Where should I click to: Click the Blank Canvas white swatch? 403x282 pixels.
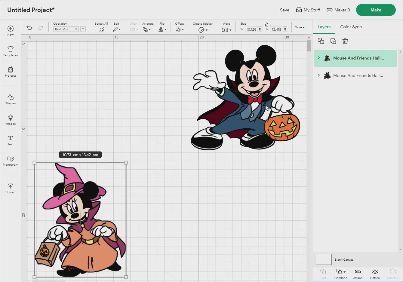[x=324, y=259]
